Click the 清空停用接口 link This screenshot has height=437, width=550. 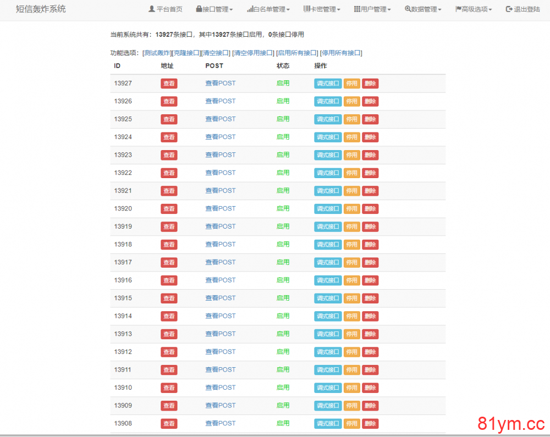[253, 53]
